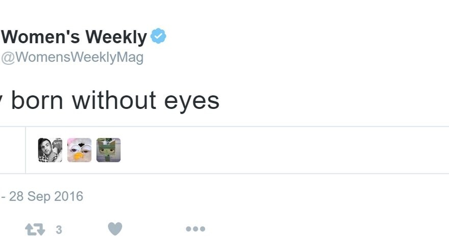Image resolution: width=449 pixels, height=252 pixels.
Task: Open the green blocky character avatar
Action: [x=108, y=150]
